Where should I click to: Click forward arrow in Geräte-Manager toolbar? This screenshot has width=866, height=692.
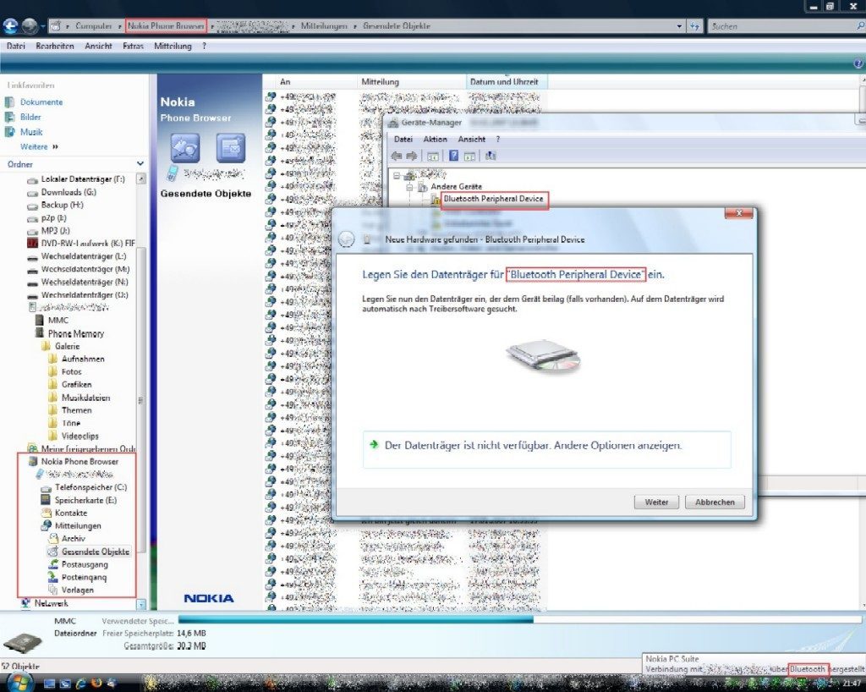tap(412, 157)
